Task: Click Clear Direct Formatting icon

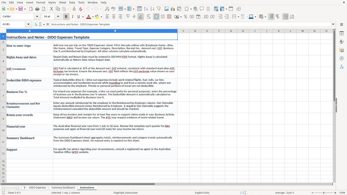Action: coord(80,9)
